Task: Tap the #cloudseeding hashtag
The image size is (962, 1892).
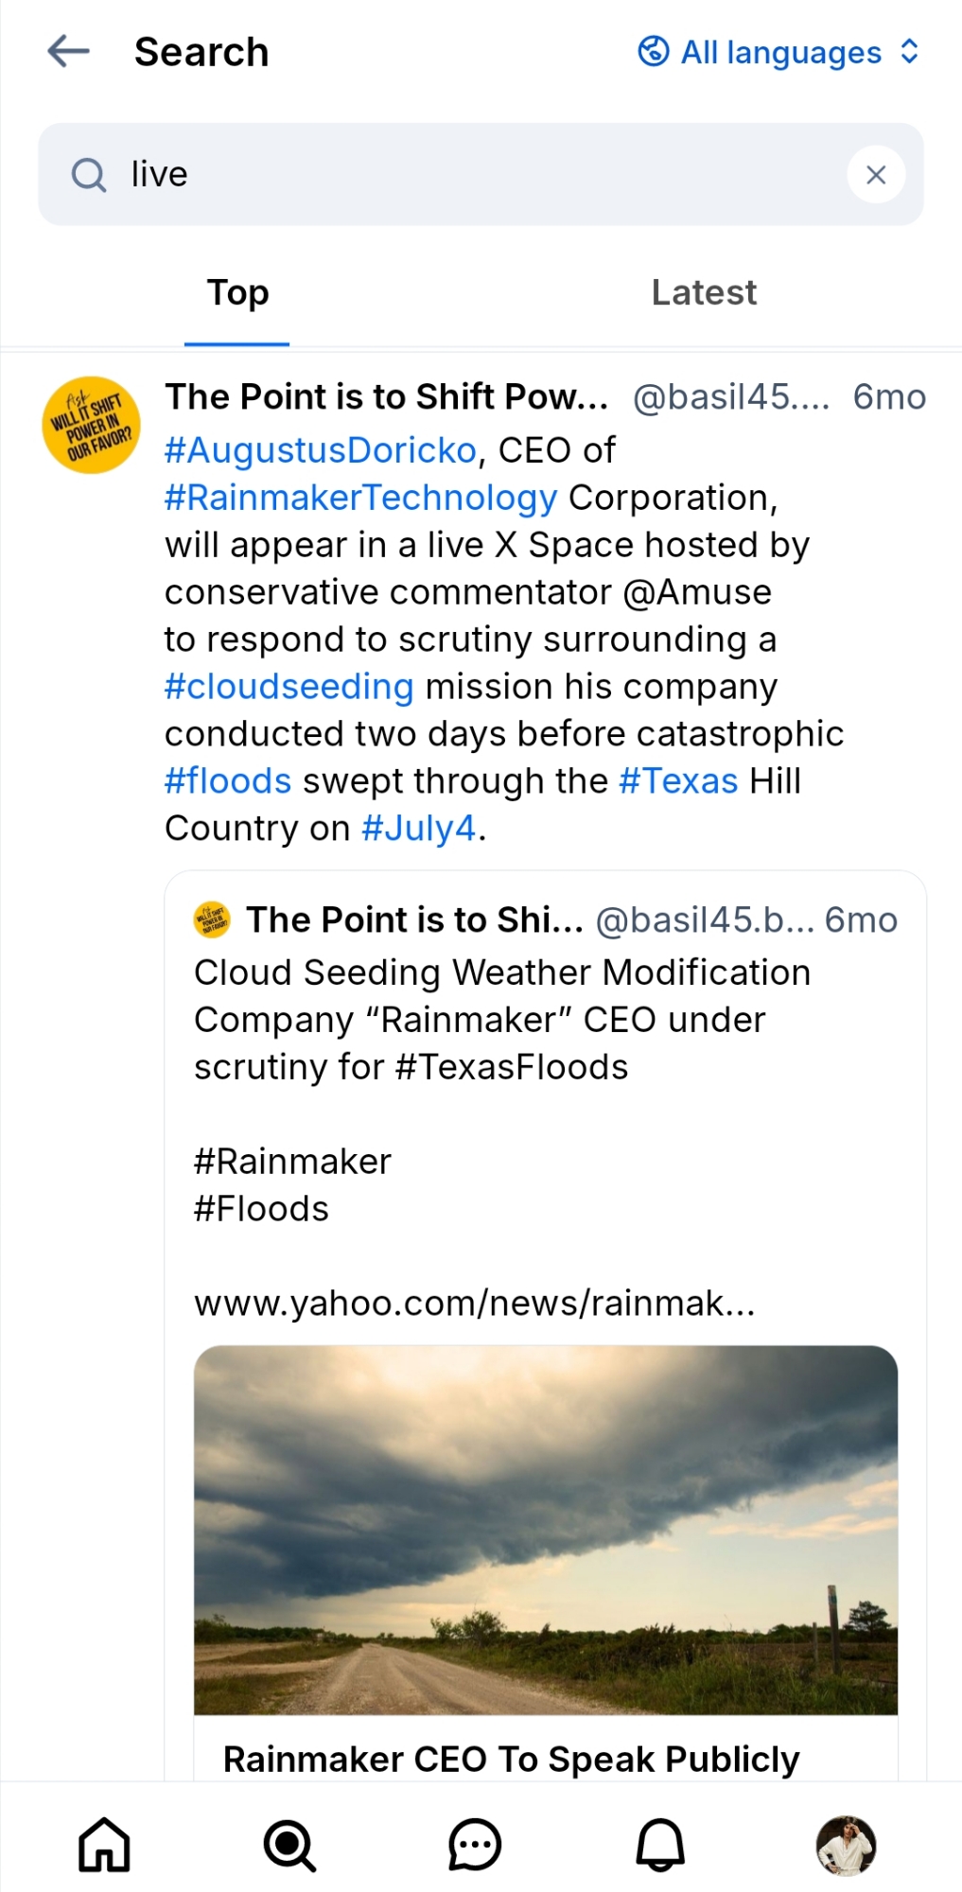Action: (x=289, y=687)
